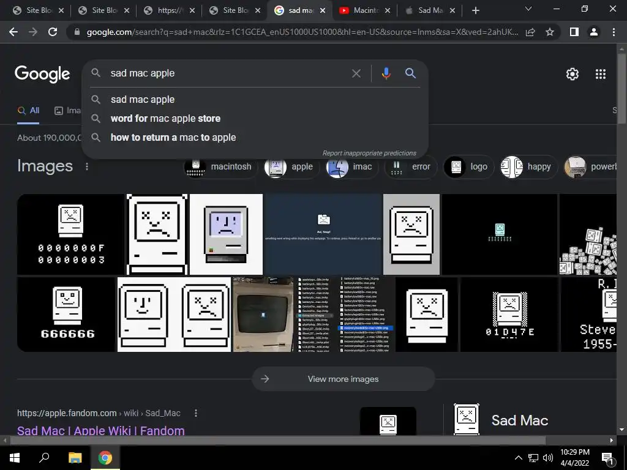The height and width of the screenshot is (470, 627).
Task: Bookmark this page with the star icon
Action: tap(550, 32)
